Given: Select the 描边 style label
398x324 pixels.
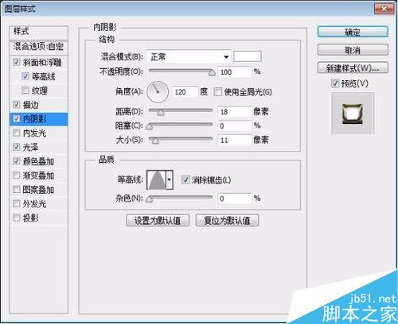Looking at the screenshot, I should [31, 105].
